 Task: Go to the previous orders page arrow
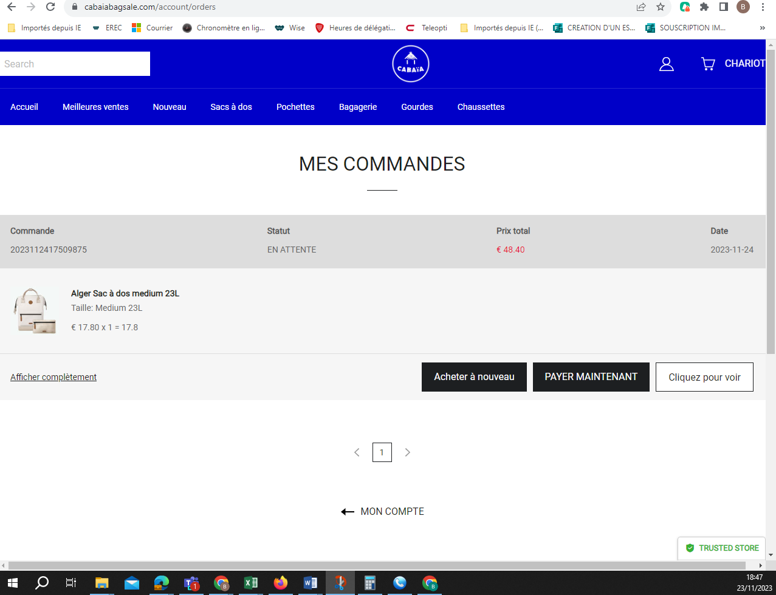pos(357,452)
